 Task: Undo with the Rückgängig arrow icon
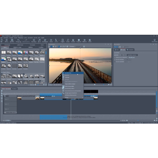point(19,40)
